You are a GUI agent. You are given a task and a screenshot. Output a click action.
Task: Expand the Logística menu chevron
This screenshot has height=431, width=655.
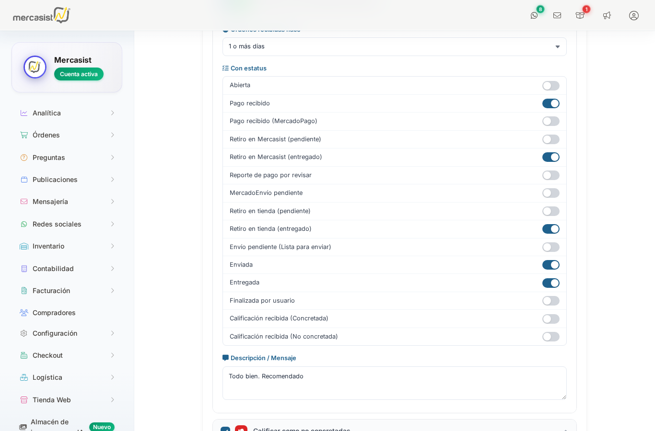(113, 377)
